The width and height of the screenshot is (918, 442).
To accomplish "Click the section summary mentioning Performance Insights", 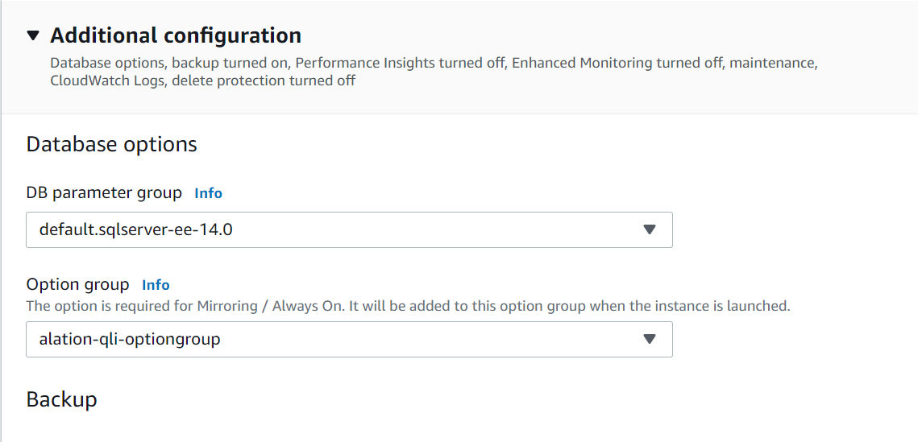I will tap(434, 63).
